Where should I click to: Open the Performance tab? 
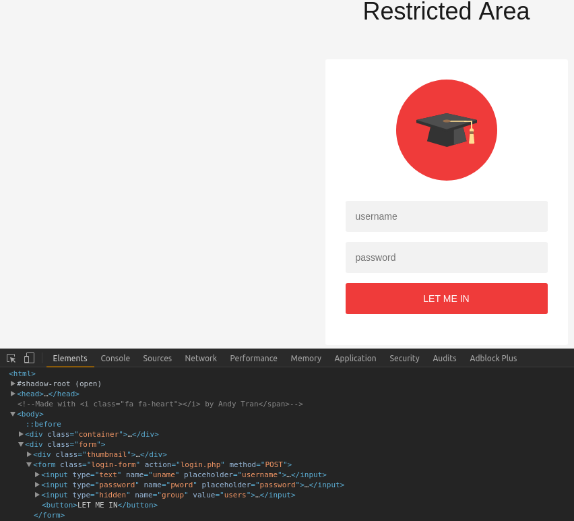pyautogui.click(x=253, y=359)
